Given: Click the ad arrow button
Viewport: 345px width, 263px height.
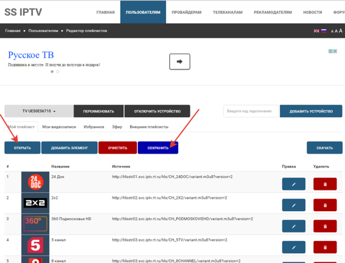Looking at the screenshot, I should point(179,62).
